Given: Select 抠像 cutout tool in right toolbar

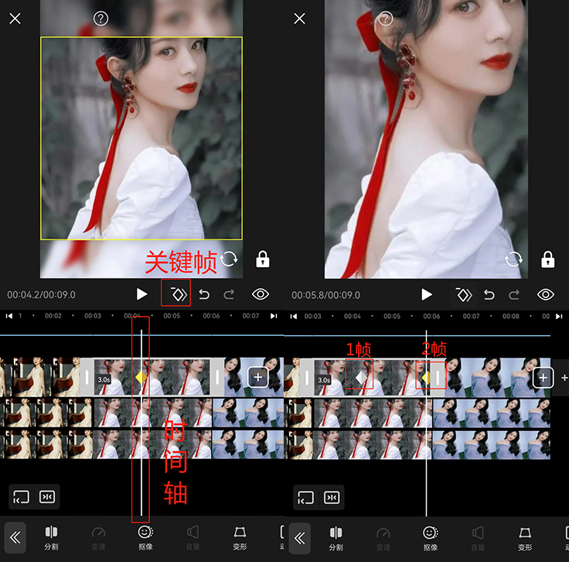Looking at the screenshot, I should [431, 539].
